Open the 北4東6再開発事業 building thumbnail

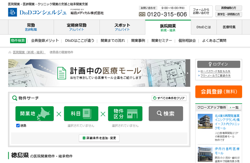point(205,121)
